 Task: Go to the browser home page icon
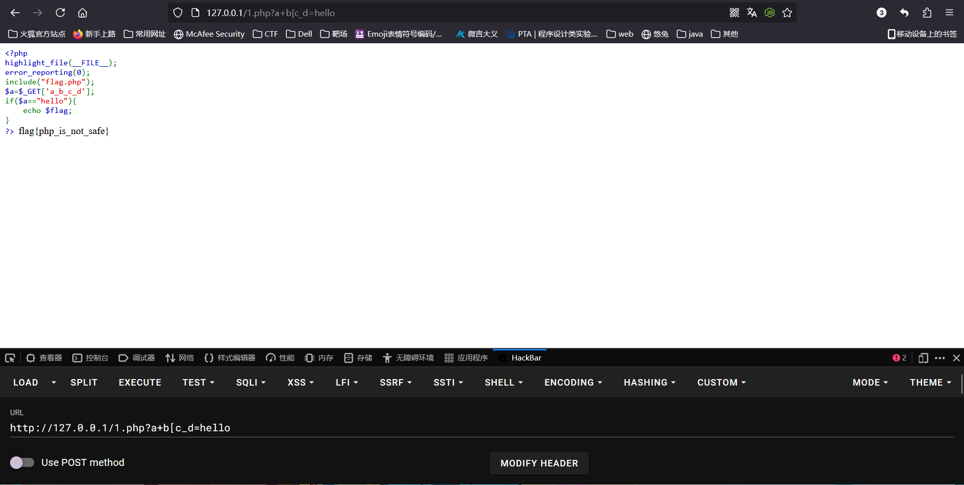pos(82,13)
